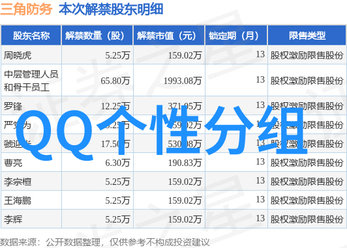Click the 1993.08万 market value cell

[x=183, y=81]
